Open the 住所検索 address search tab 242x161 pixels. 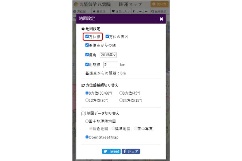point(160,11)
